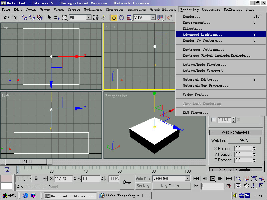Image resolution: width=267 pixels, height=200 pixels.
Task: Click the Zoom magnifier viewport icon
Action: 238,178
